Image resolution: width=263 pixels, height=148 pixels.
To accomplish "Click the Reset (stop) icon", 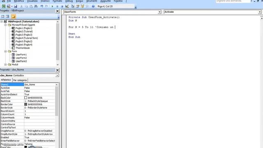I will (62, 7).
